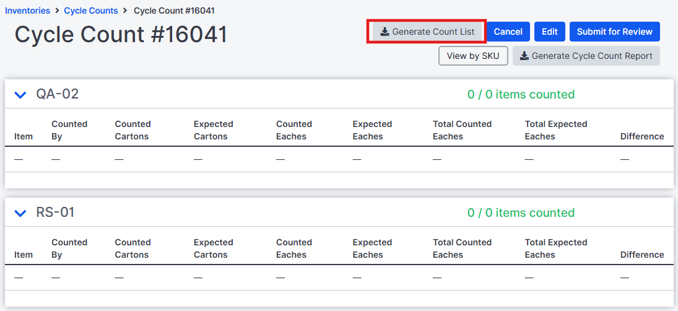
Task: Click Item column header in QA-02 table
Action: pyautogui.click(x=24, y=136)
